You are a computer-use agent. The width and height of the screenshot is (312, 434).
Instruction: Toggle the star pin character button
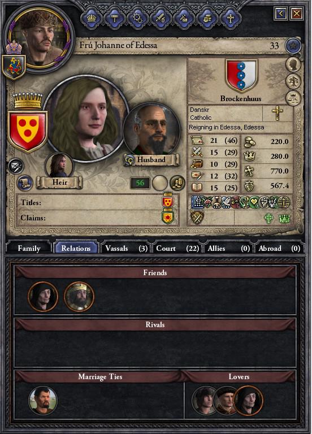point(293,45)
